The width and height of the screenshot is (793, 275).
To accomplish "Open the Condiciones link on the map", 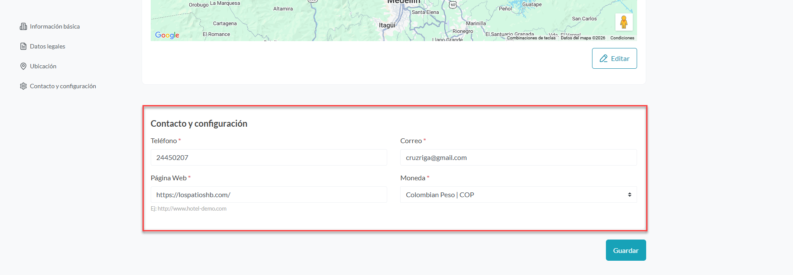I will click(x=622, y=38).
